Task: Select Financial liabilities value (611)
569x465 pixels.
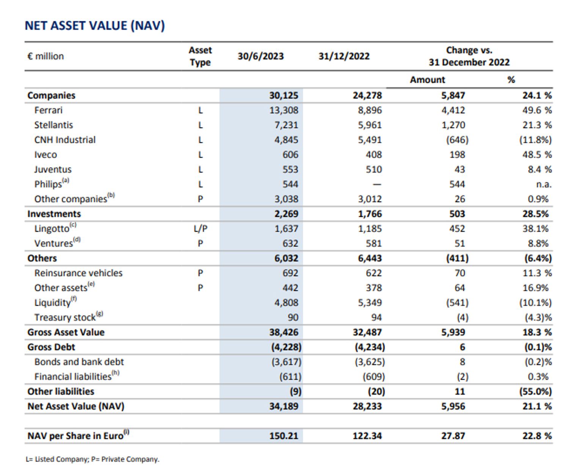Action: [291, 377]
